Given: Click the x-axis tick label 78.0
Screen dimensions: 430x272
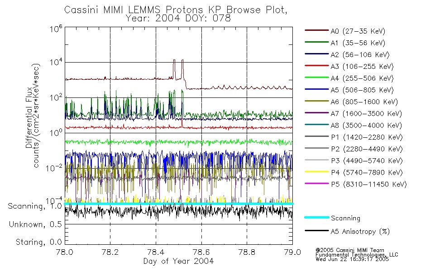Looking at the screenshot, I should (65, 252).
